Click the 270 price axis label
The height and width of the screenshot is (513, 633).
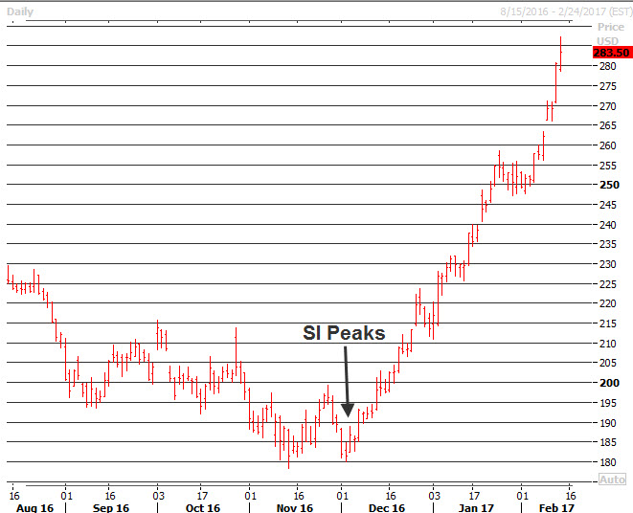[x=607, y=106]
